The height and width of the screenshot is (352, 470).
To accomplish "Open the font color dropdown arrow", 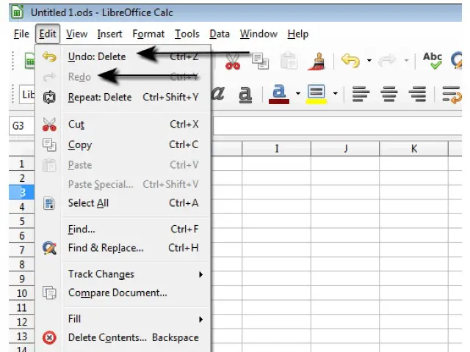I will pyautogui.click(x=297, y=94).
